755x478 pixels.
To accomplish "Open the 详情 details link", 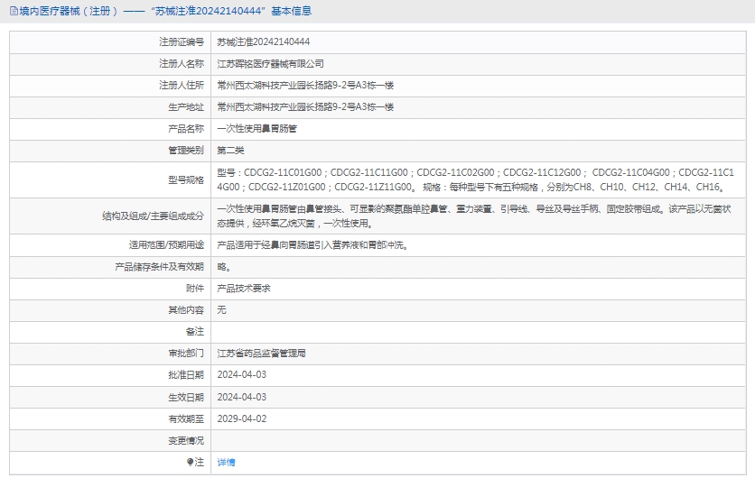I will [x=226, y=463].
